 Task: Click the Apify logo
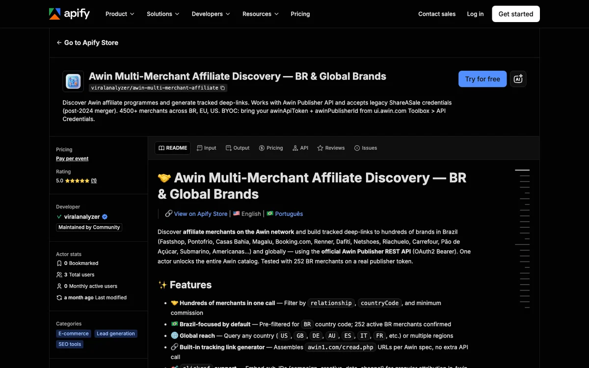tap(69, 14)
